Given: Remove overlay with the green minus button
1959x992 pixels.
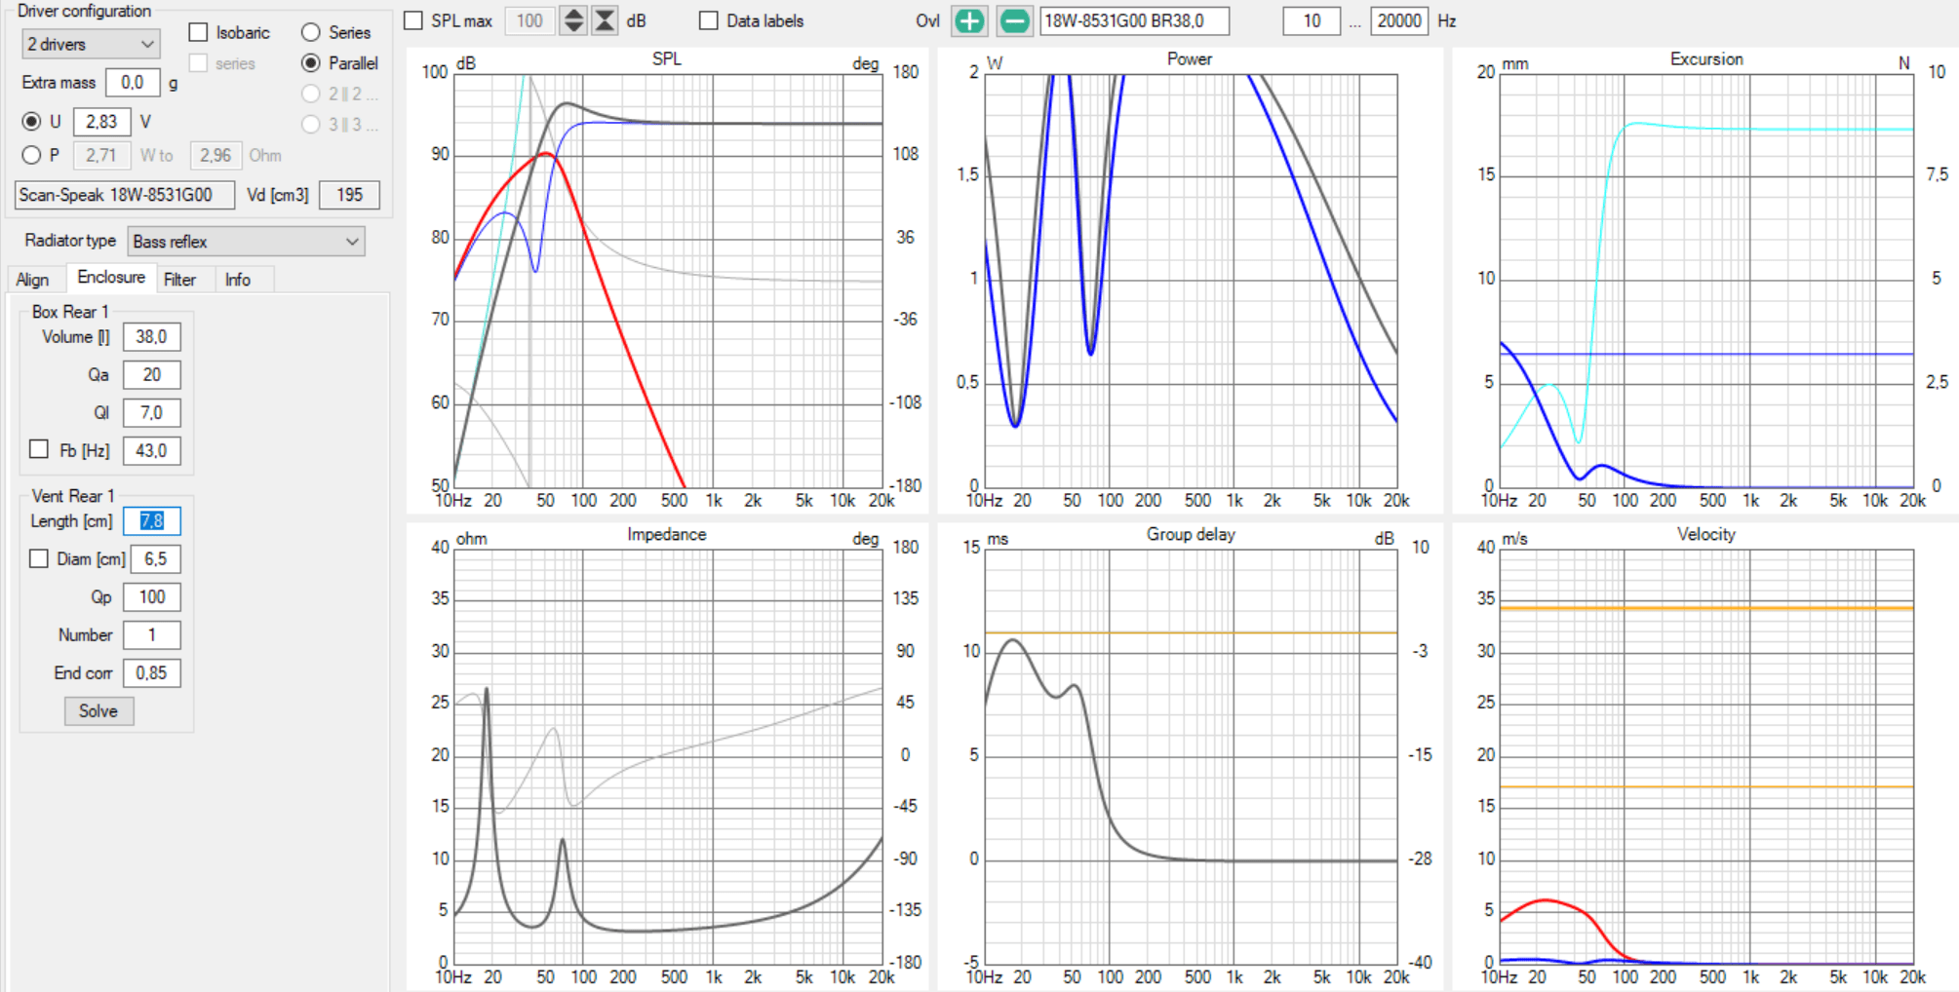Looking at the screenshot, I should 1014,20.
